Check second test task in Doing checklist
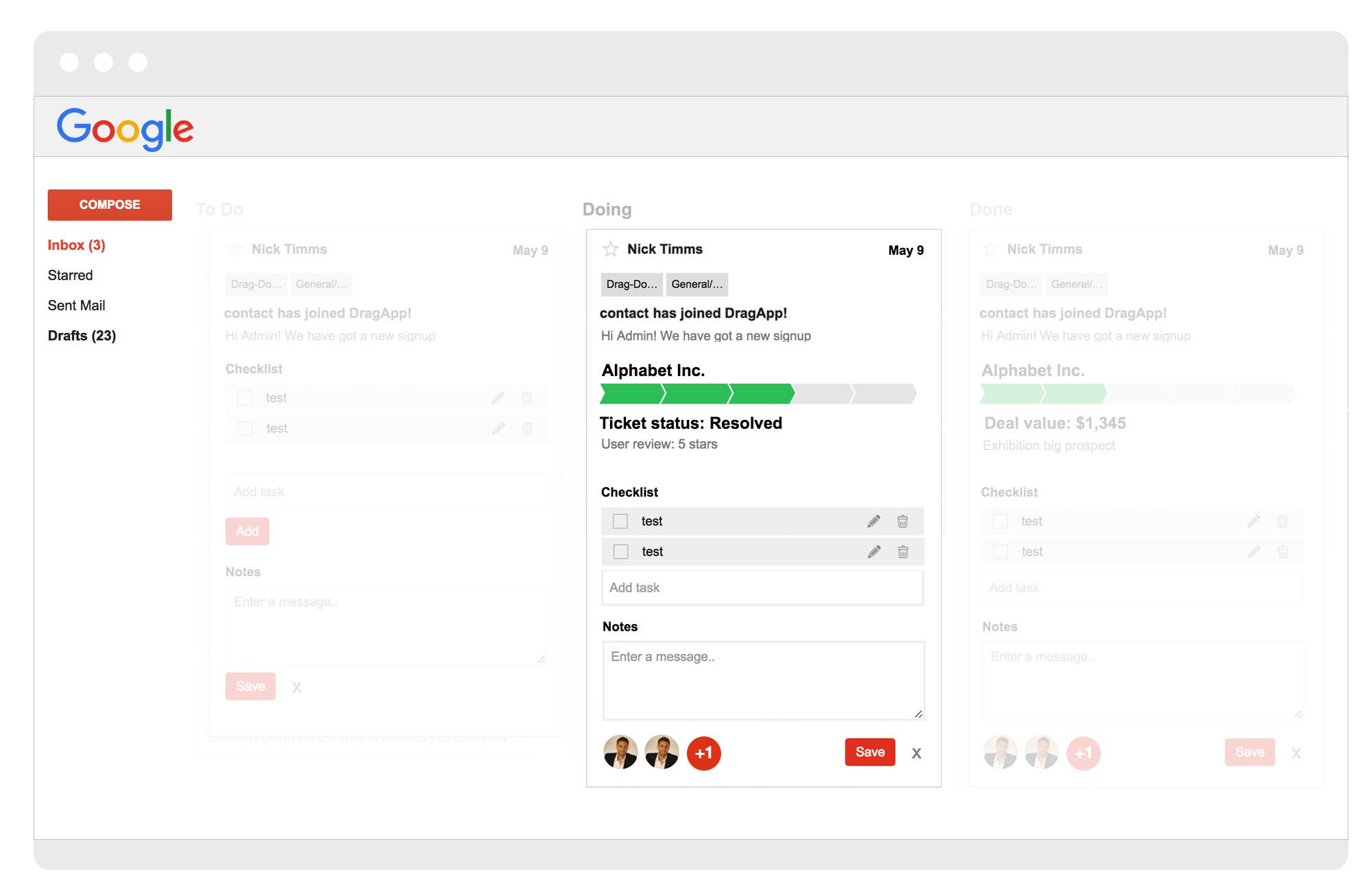 pos(621,551)
